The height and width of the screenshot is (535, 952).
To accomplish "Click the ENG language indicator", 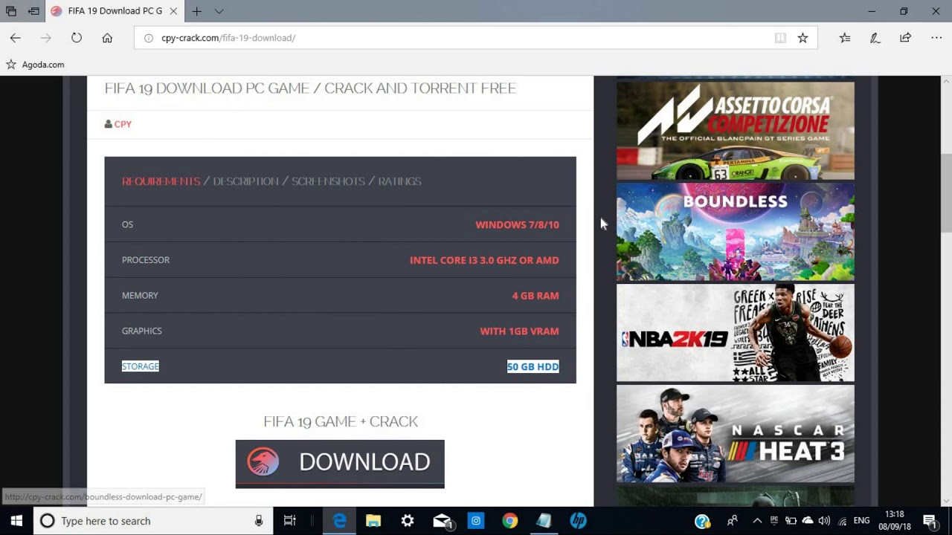I will [x=861, y=521].
